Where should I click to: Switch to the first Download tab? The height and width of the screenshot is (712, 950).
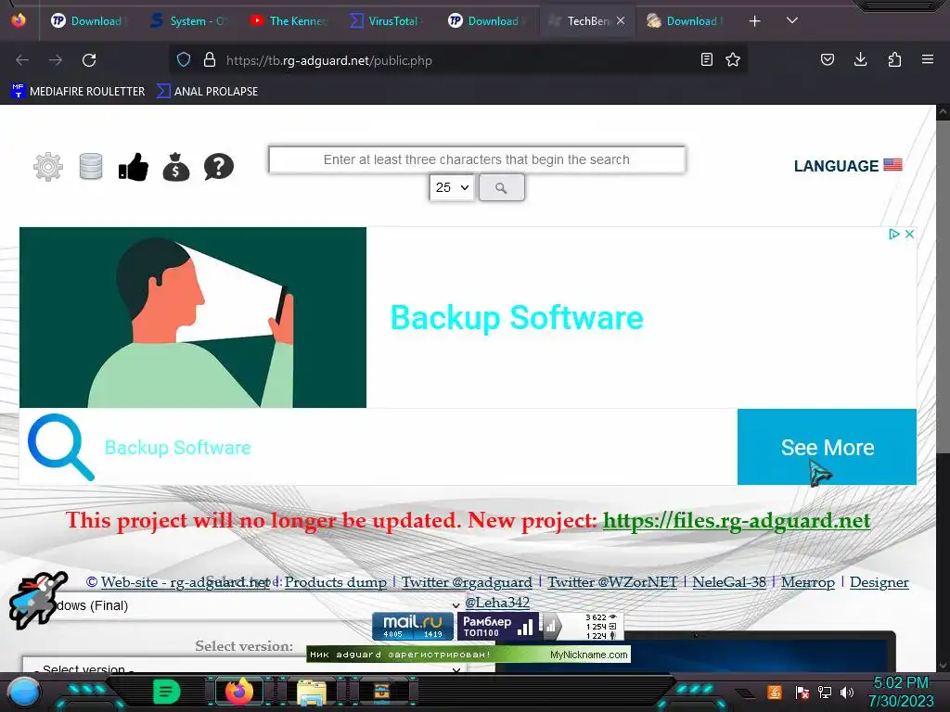[88, 21]
